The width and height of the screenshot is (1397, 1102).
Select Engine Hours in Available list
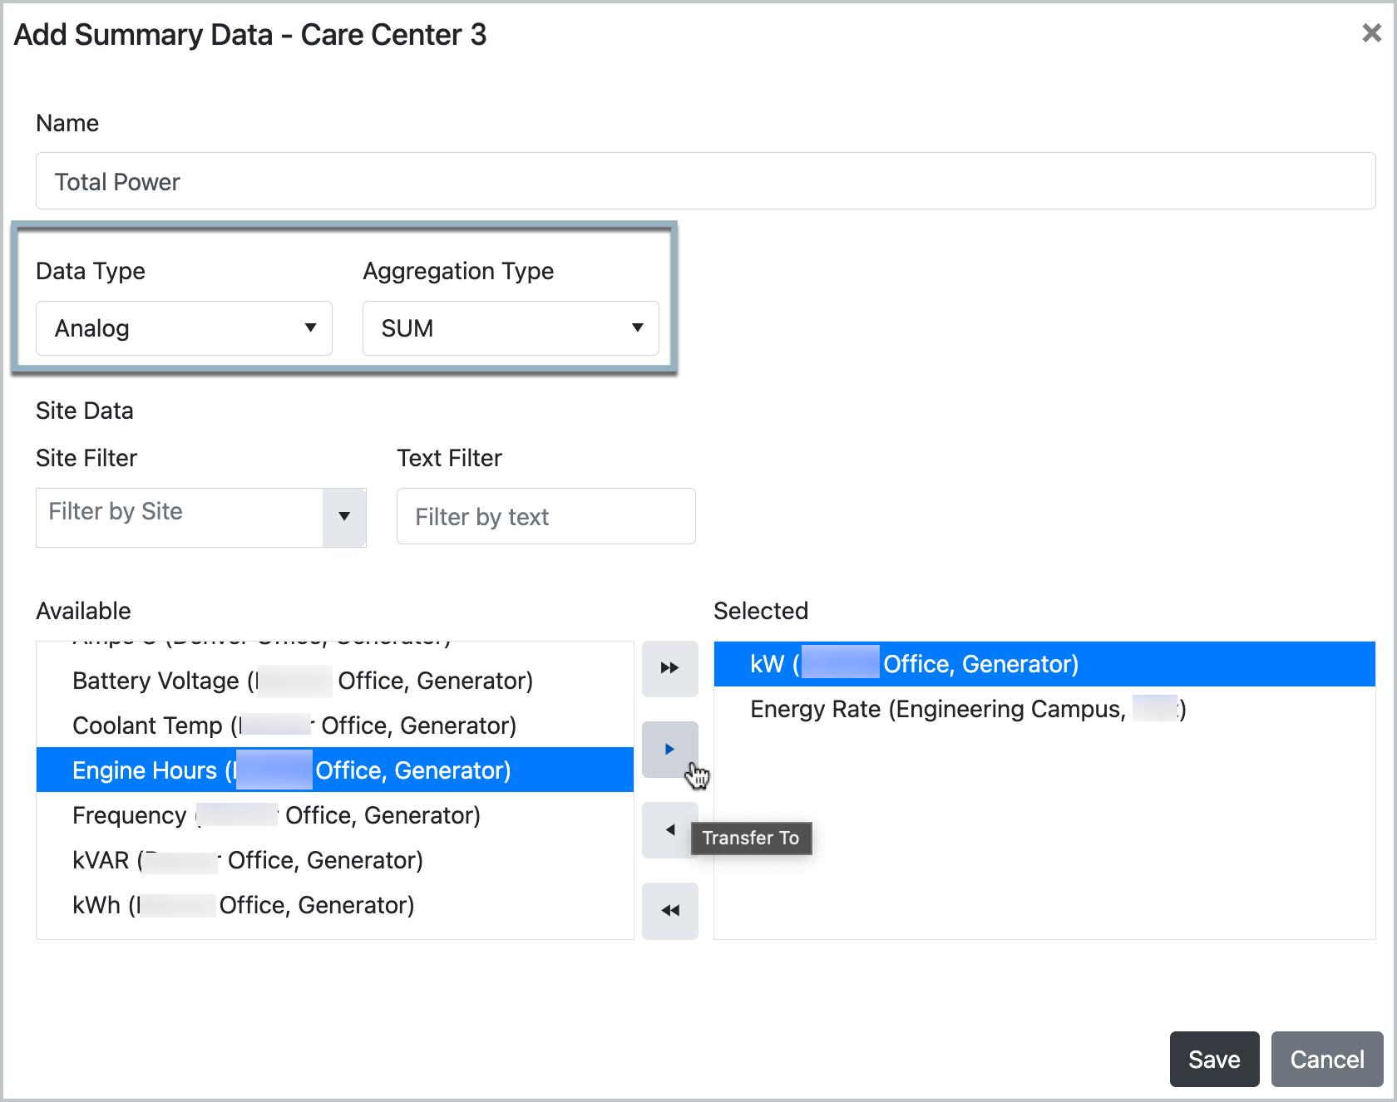[x=292, y=770]
